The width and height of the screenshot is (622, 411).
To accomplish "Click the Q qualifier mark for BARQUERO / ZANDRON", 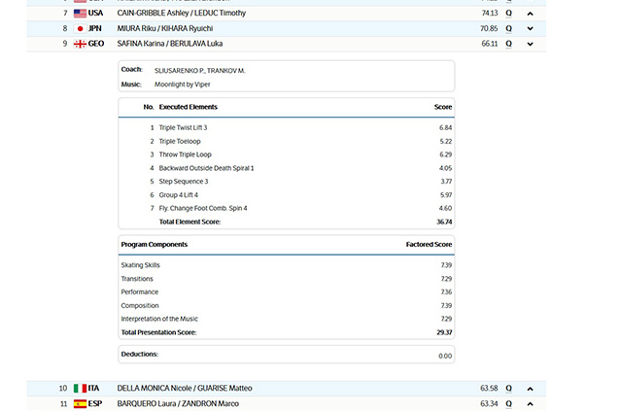I will click(x=508, y=403).
